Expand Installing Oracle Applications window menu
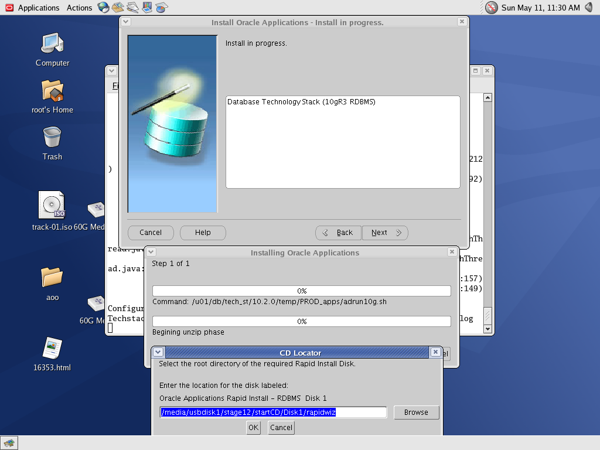The width and height of the screenshot is (600, 450). coord(152,252)
